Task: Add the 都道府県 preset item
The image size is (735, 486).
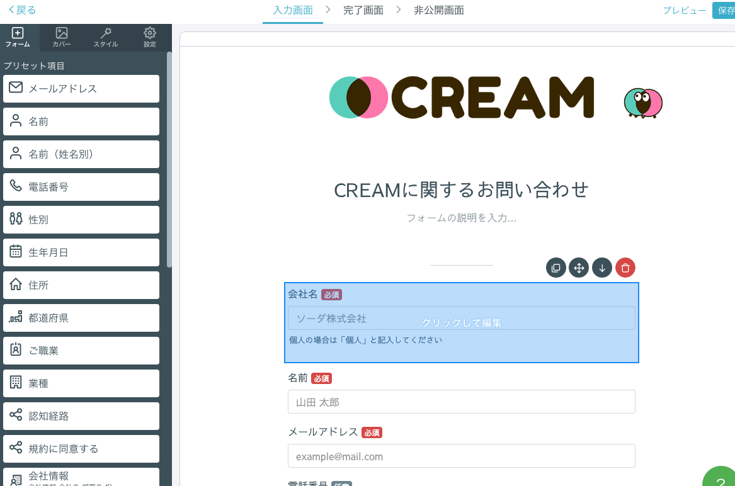Action: [x=81, y=318]
